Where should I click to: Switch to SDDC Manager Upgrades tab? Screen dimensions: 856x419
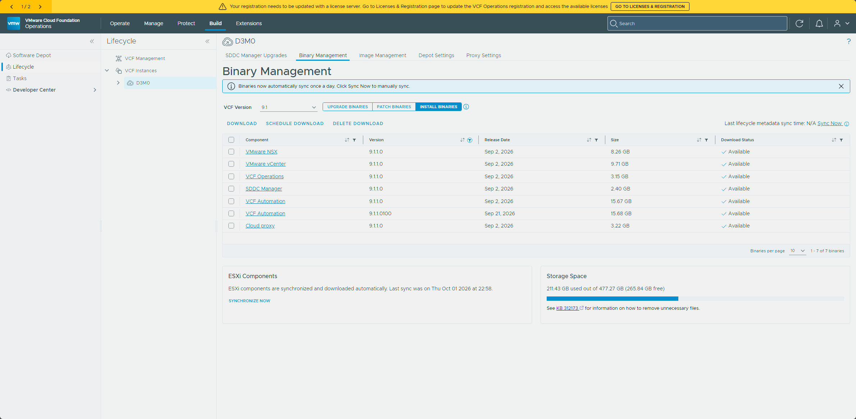[256, 55]
